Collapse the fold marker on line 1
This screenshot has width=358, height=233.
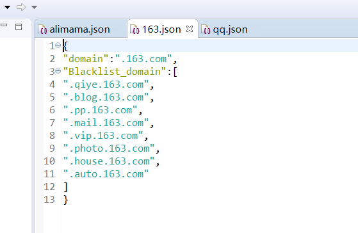point(58,45)
